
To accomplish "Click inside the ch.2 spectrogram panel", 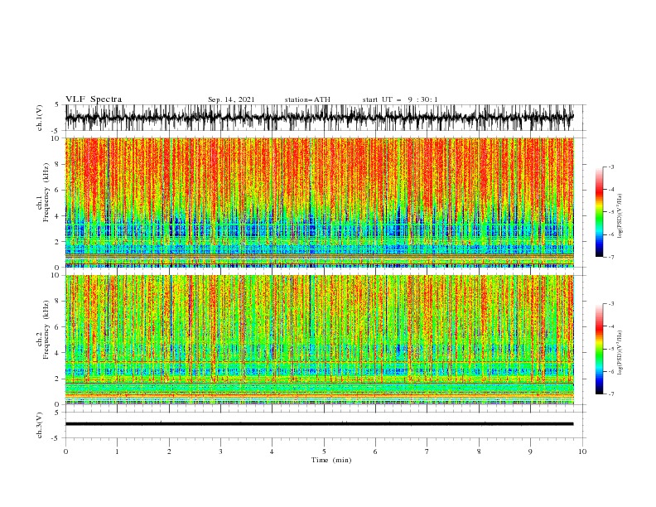I will (x=320, y=340).
